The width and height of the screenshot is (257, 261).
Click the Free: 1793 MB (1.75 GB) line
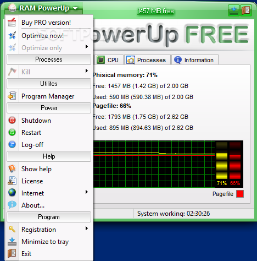point(141,117)
